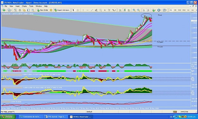Screen dimensions: 198x119
Task: Select the Fibonacci retracement tool
Action: coord(100,10)
